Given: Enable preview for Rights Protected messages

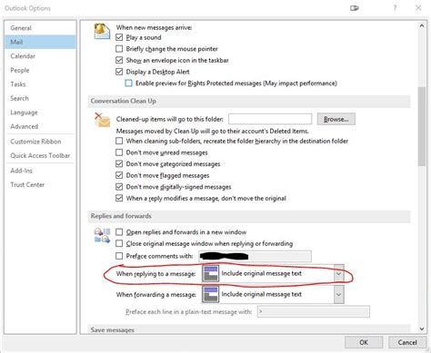Looking at the screenshot, I should tap(129, 83).
